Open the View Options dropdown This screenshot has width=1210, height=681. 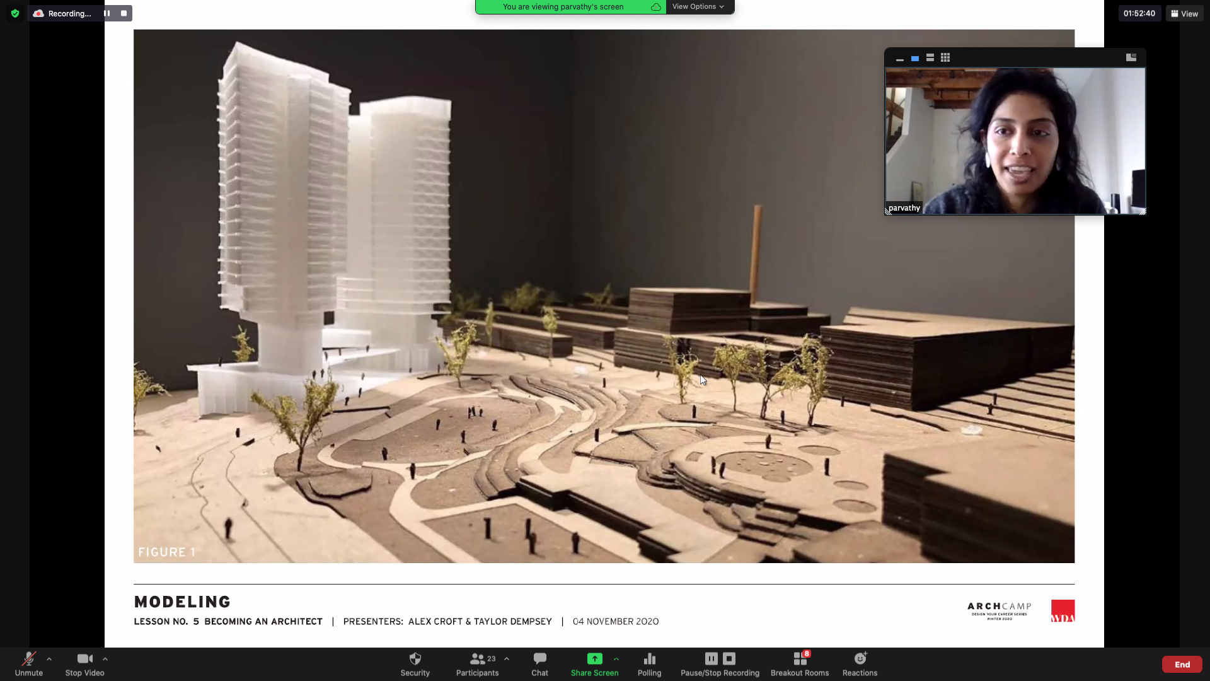tap(698, 7)
